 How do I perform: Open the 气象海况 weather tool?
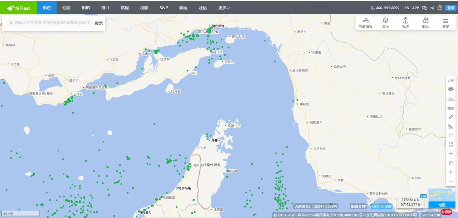[365, 23]
